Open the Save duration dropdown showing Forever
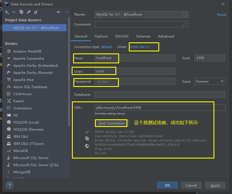This screenshot has height=194, width=232. [210, 81]
